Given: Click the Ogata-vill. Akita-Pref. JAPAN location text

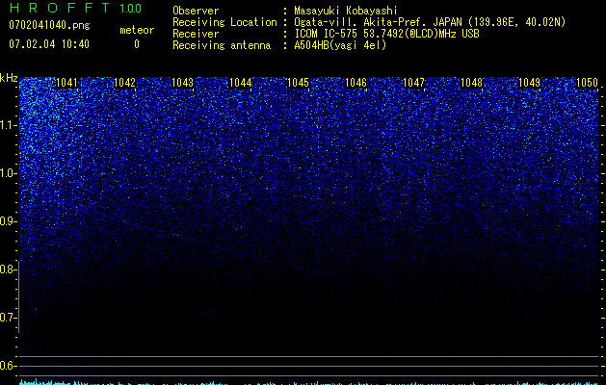Looking at the screenshot, I should point(430,22).
